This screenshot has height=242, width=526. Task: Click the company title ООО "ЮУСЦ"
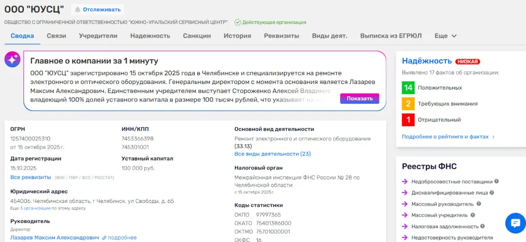[x=34, y=9]
